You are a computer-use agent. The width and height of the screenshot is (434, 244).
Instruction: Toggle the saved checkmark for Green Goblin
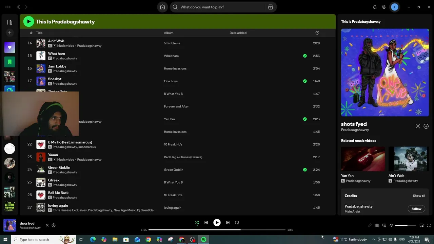(305, 170)
